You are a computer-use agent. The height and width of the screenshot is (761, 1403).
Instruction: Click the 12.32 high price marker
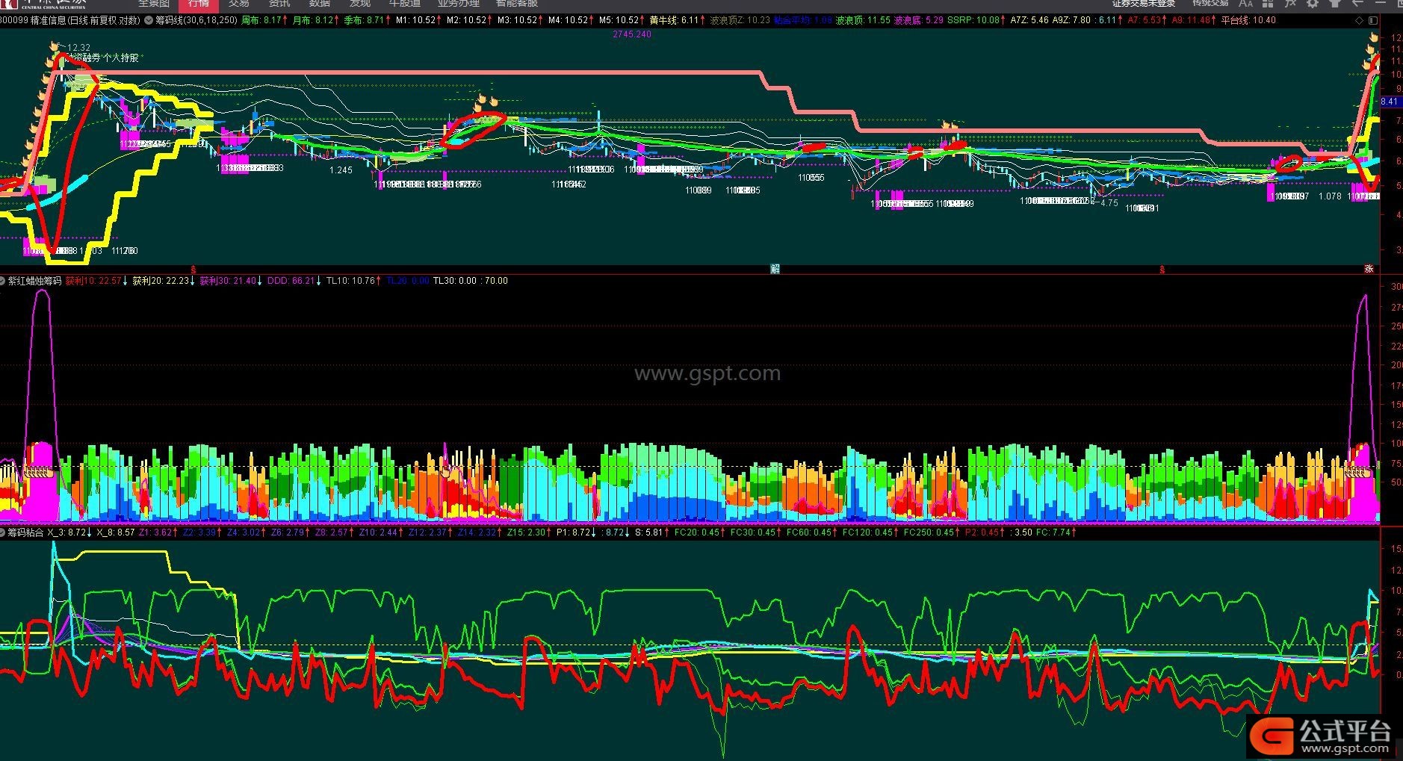[x=78, y=48]
